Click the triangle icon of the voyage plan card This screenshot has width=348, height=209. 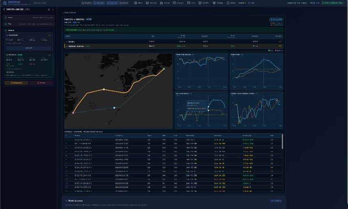pos(7,35)
